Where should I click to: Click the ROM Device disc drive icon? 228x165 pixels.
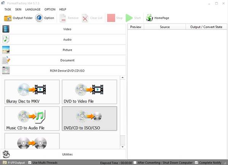point(6,70)
